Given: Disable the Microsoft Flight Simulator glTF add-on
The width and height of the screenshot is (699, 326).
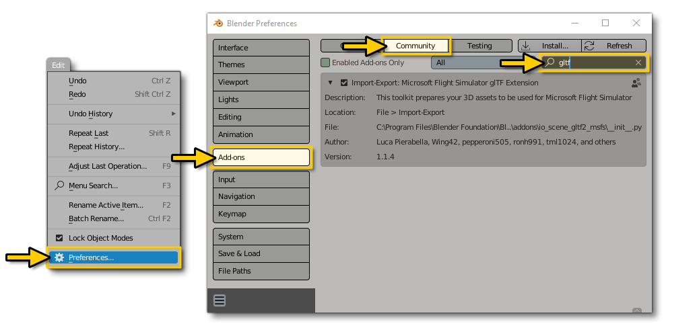Looking at the screenshot, I should point(343,83).
